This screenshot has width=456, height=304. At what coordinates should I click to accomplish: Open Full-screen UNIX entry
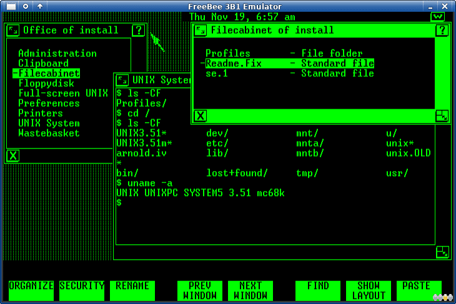click(63, 93)
